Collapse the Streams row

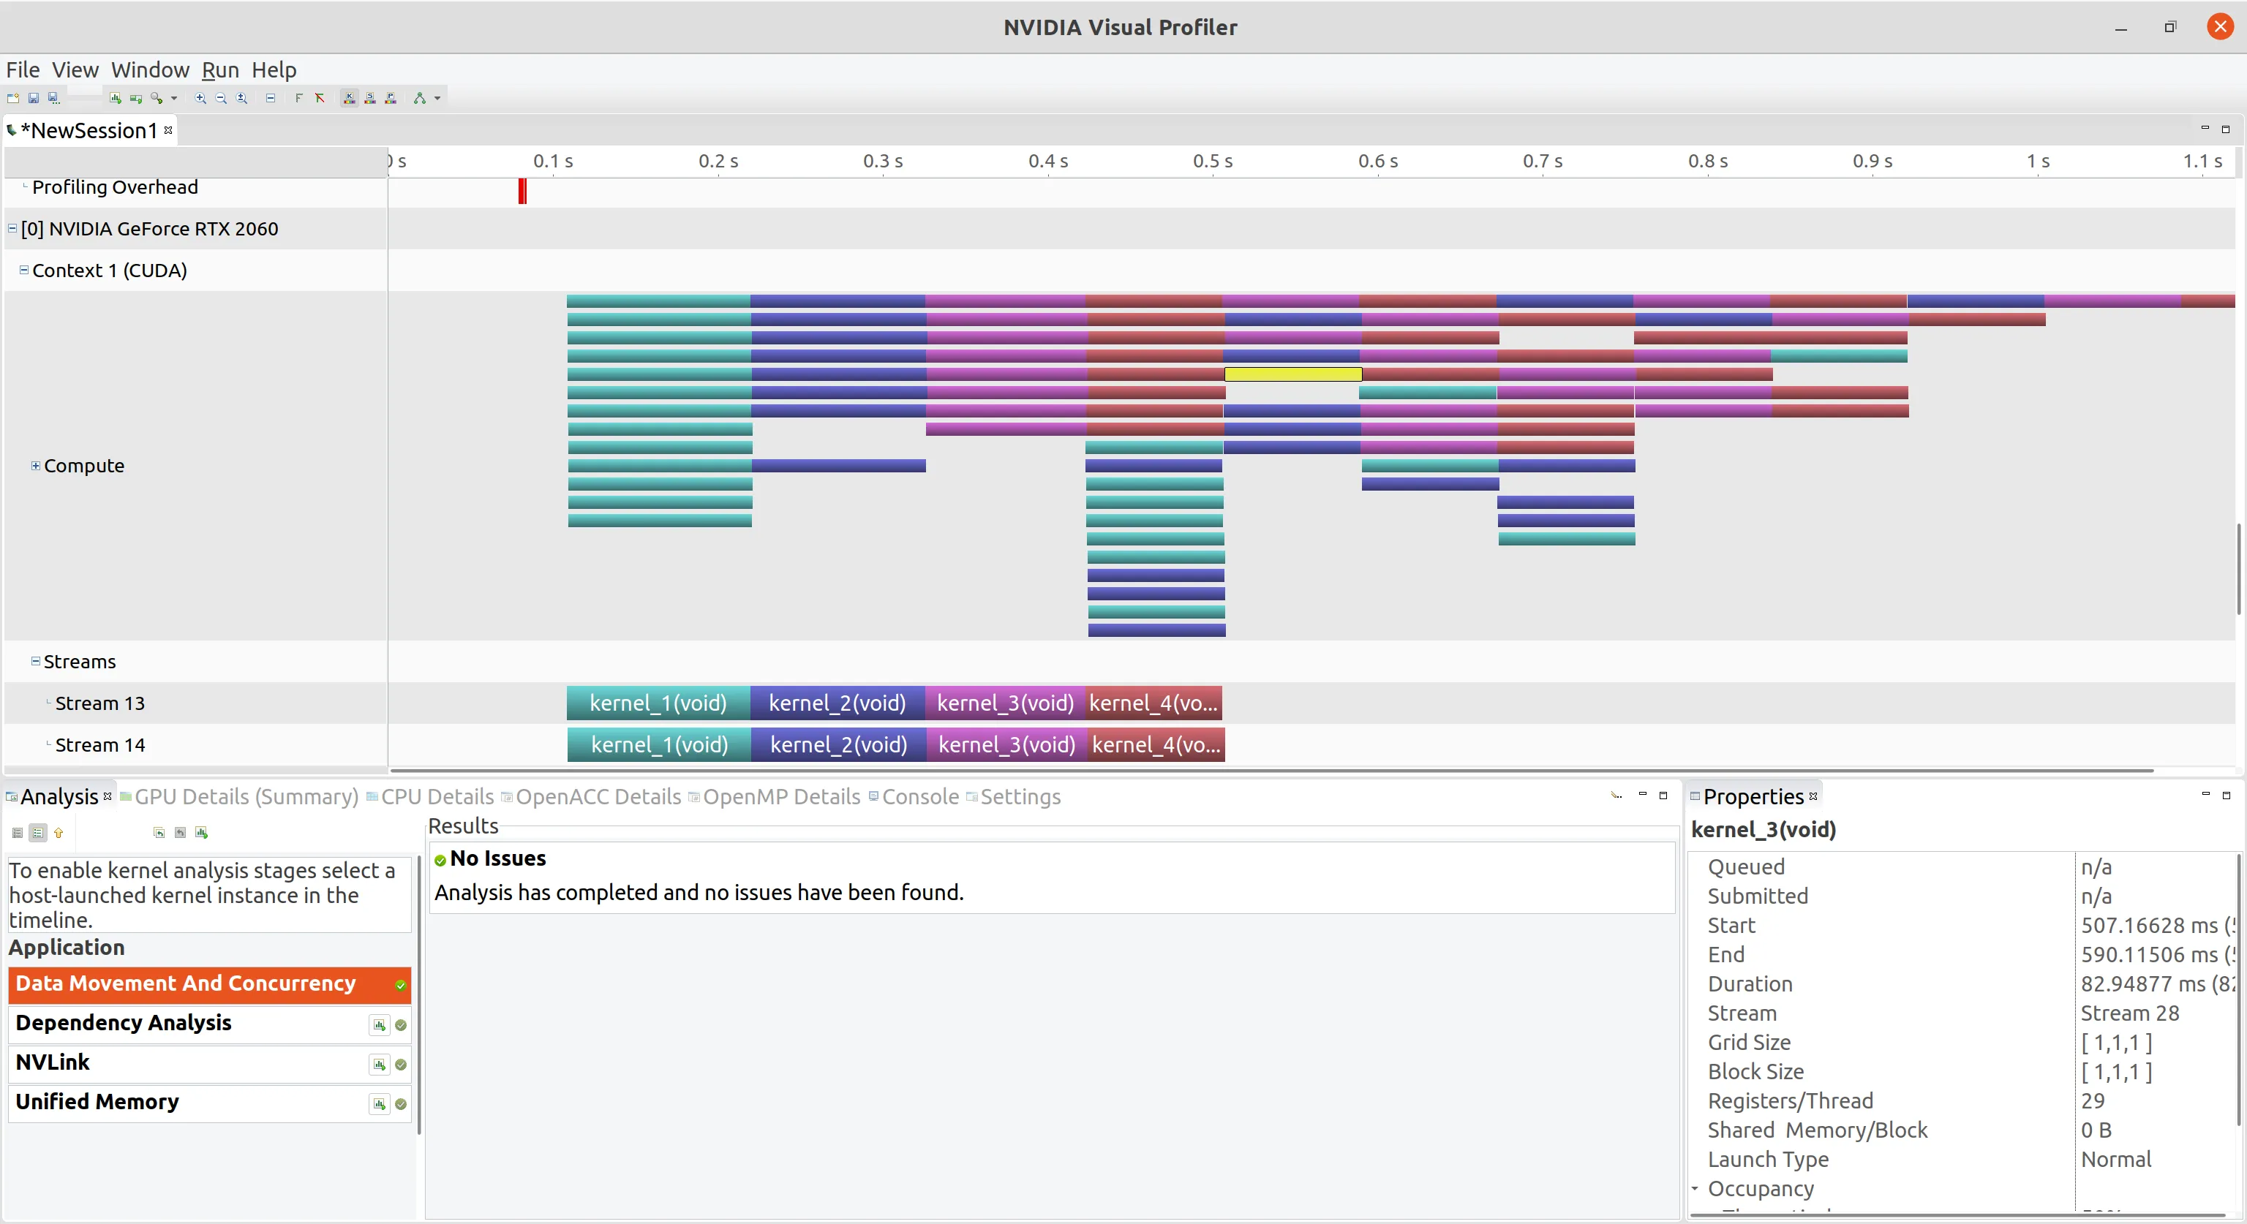coord(36,662)
